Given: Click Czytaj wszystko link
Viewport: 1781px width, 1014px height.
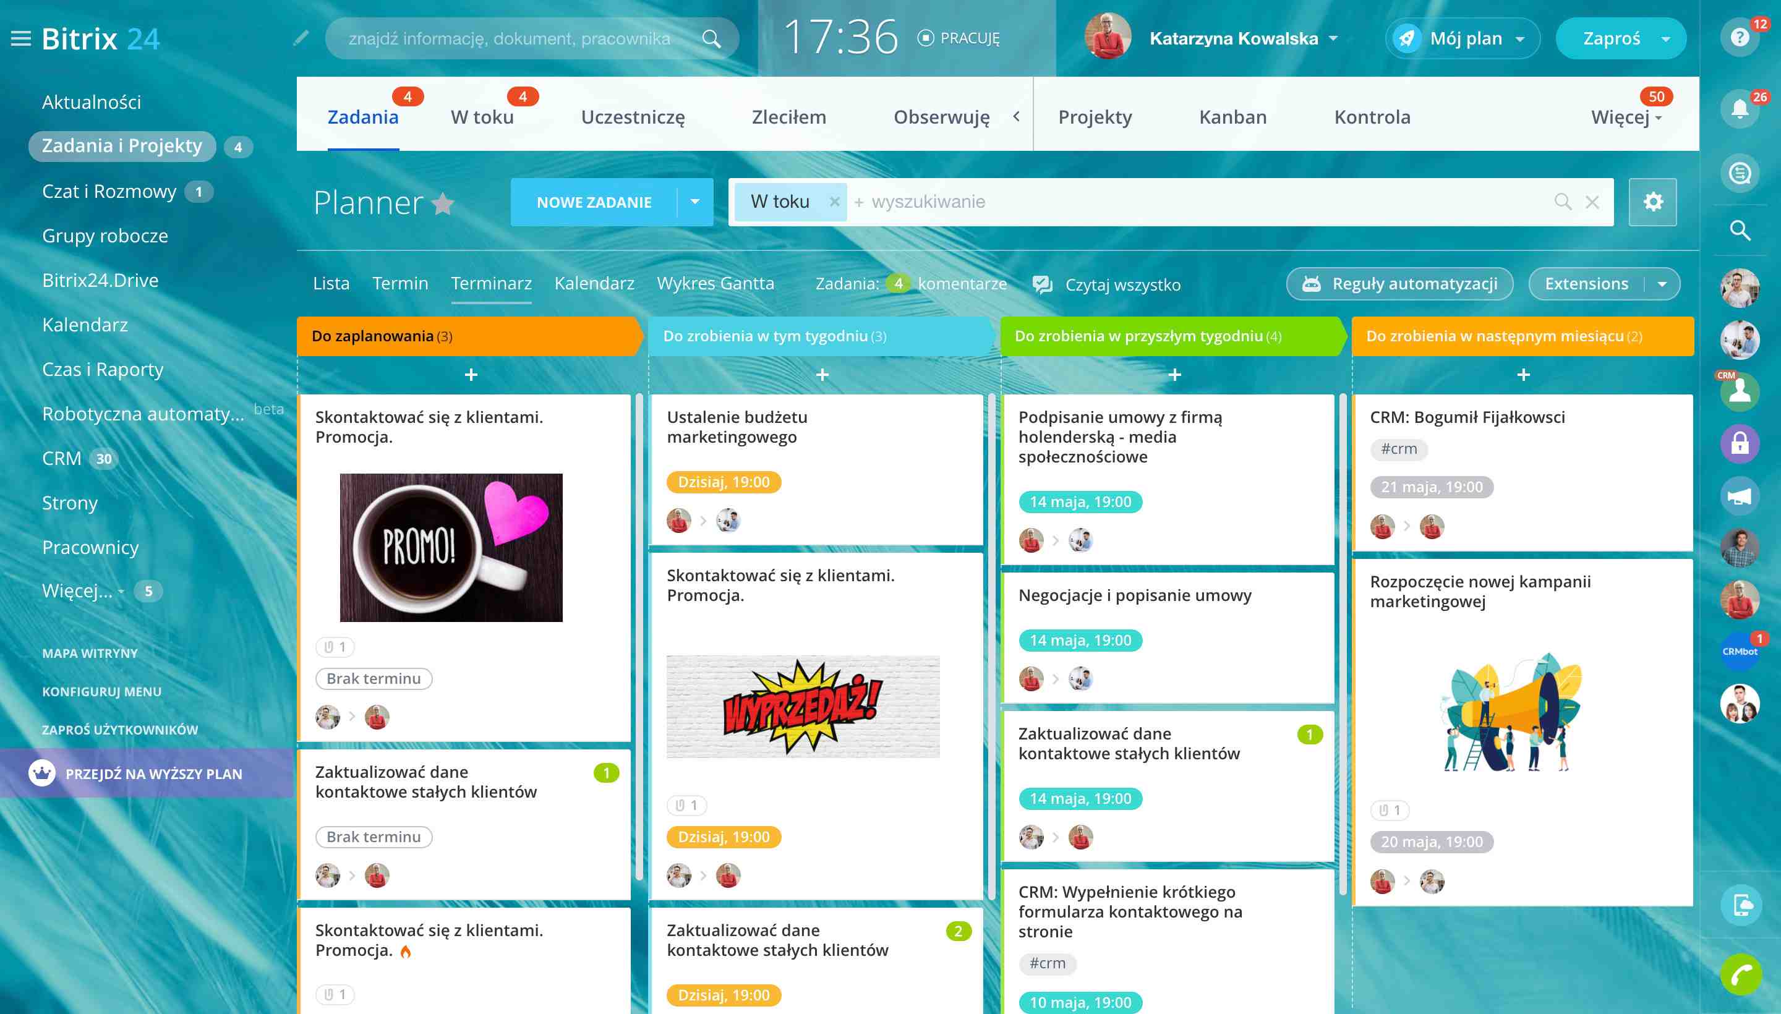Looking at the screenshot, I should point(1122,285).
